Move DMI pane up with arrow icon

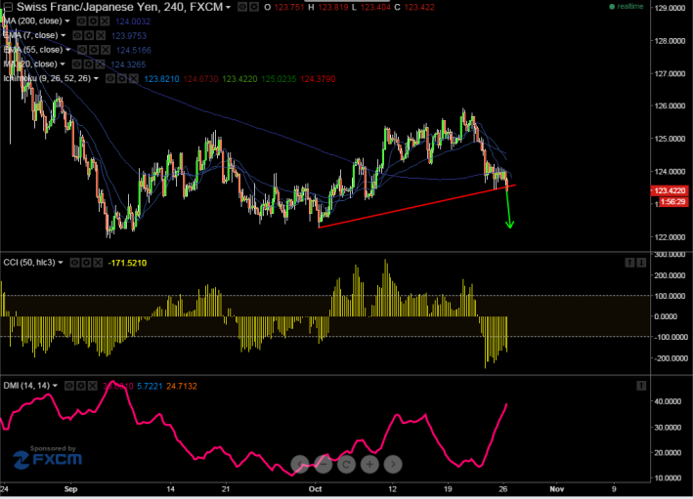click(641, 386)
